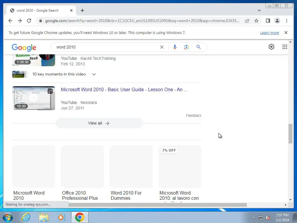Open the network tray icon
This screenshot has height=223, width=297.
(x=261, y=217)
